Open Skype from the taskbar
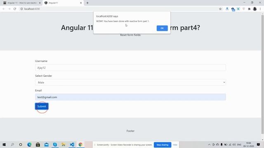 [55, 144]
